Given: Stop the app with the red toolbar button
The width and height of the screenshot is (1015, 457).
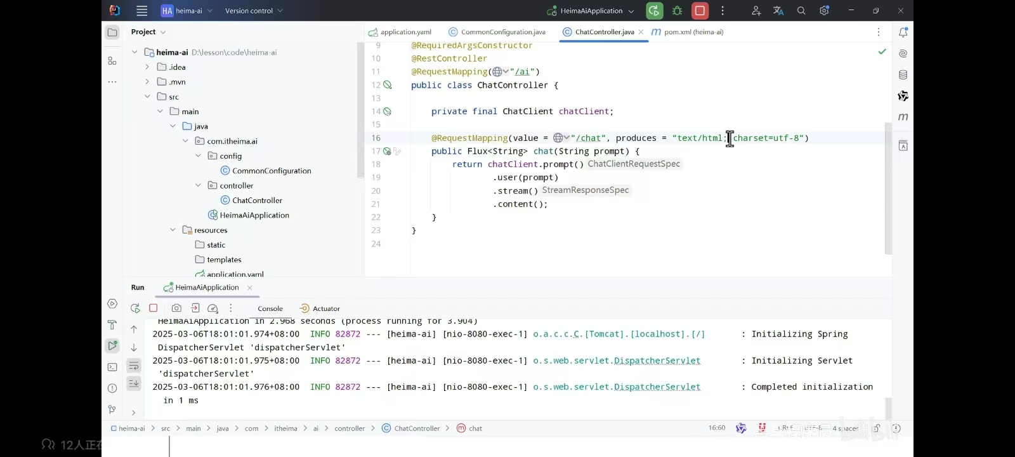Looking at the screenshot, I should pyautogui.click(x=700, y=11).
